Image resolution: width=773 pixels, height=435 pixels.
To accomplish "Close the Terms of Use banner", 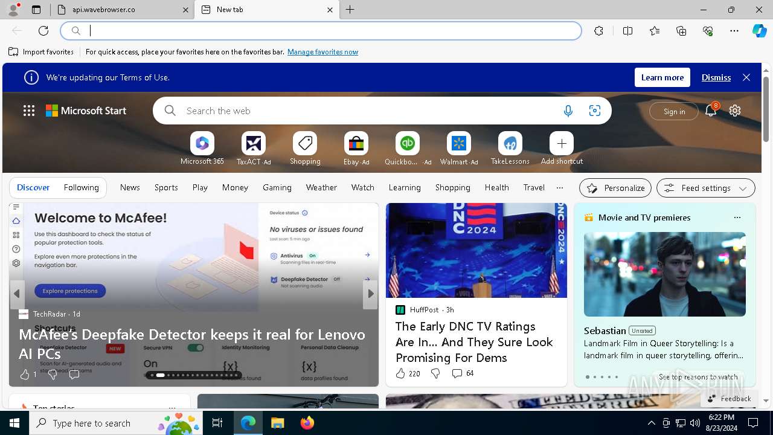I will click(x=746, y=77).
